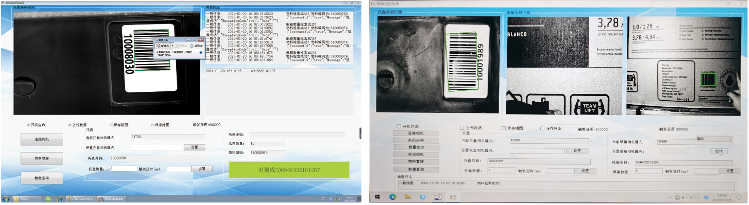This screenshot has height=205, width=749.
Task: Open Internet Explorer in left taskbar
Action: [60, 199]
